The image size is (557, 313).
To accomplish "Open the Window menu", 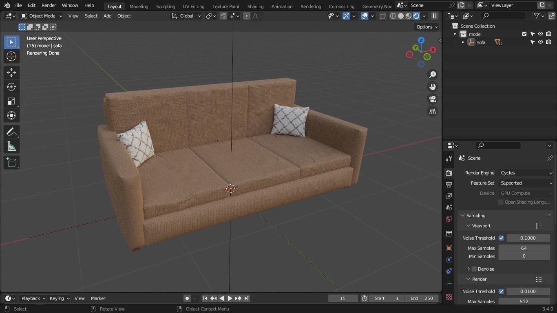I will pyautogui.click(x=70, y=5).
